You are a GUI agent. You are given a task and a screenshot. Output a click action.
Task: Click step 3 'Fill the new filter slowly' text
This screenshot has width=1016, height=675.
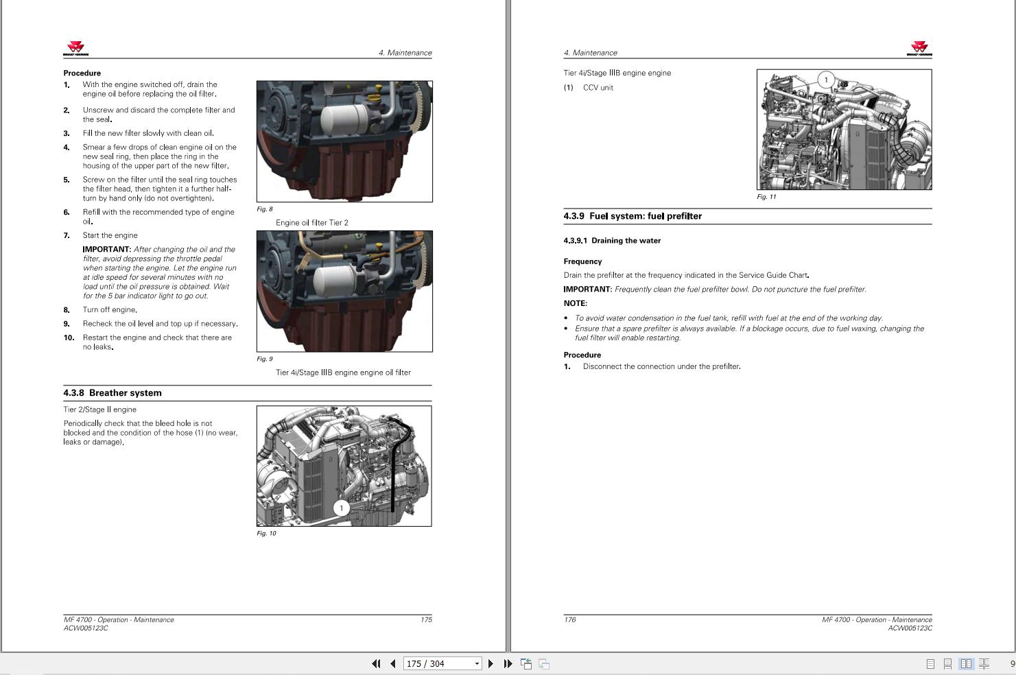[x=148, y=133]
